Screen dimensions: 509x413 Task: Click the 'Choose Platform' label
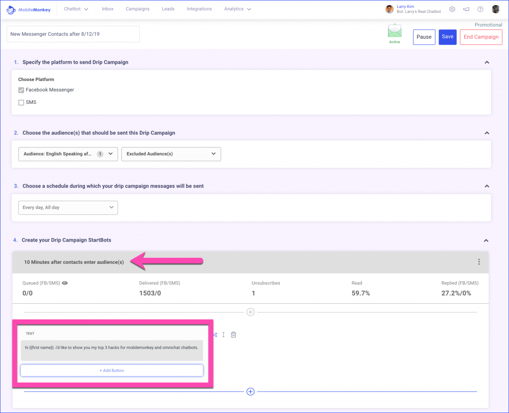coord(36,80)
